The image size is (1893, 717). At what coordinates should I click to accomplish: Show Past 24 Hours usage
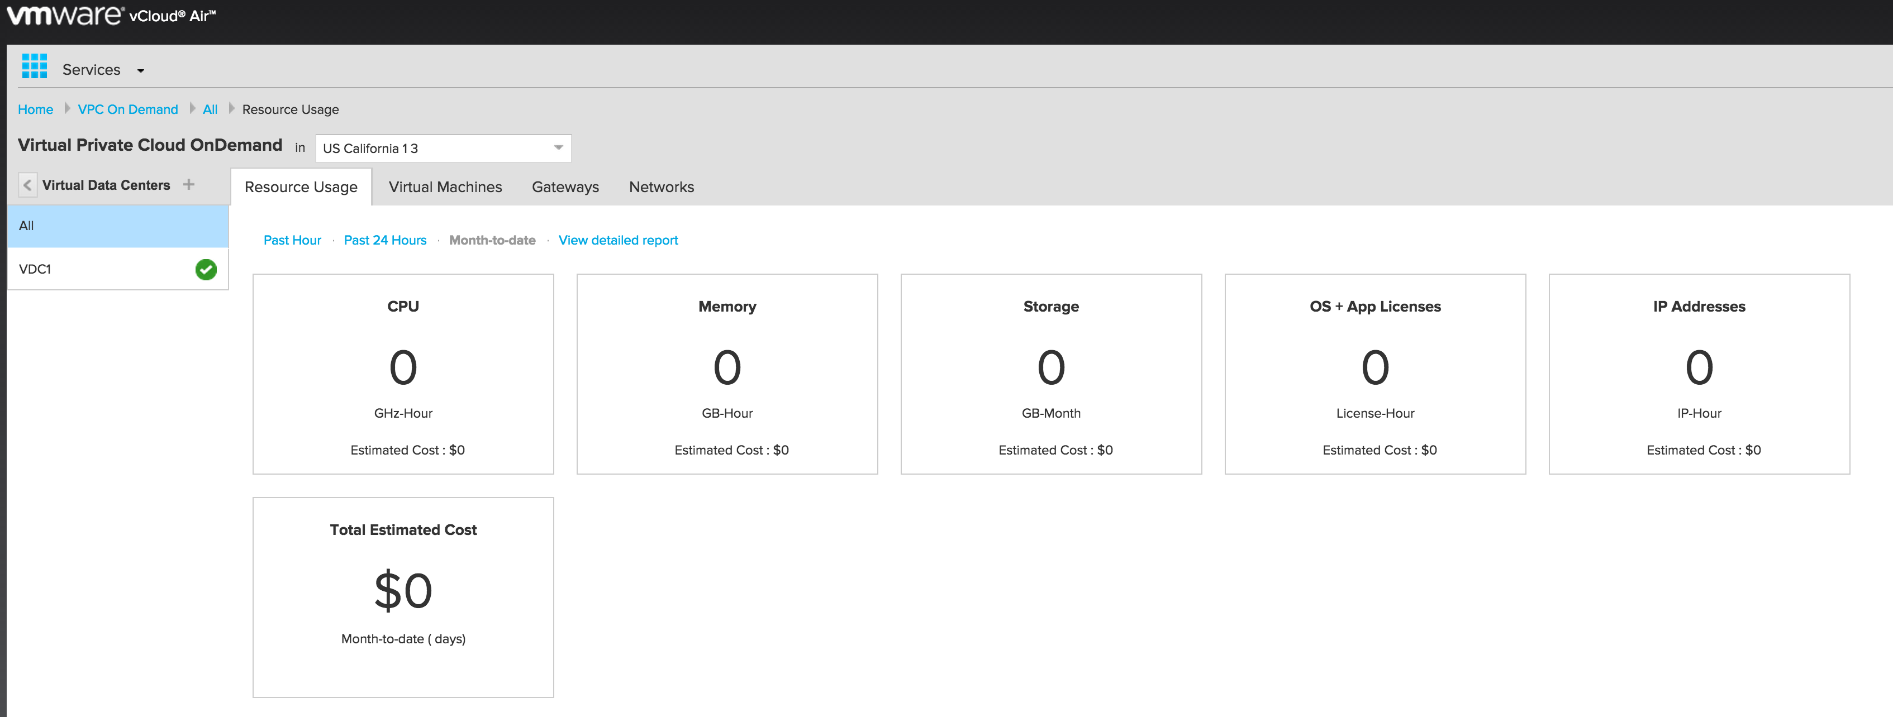[x=384, y=240]
